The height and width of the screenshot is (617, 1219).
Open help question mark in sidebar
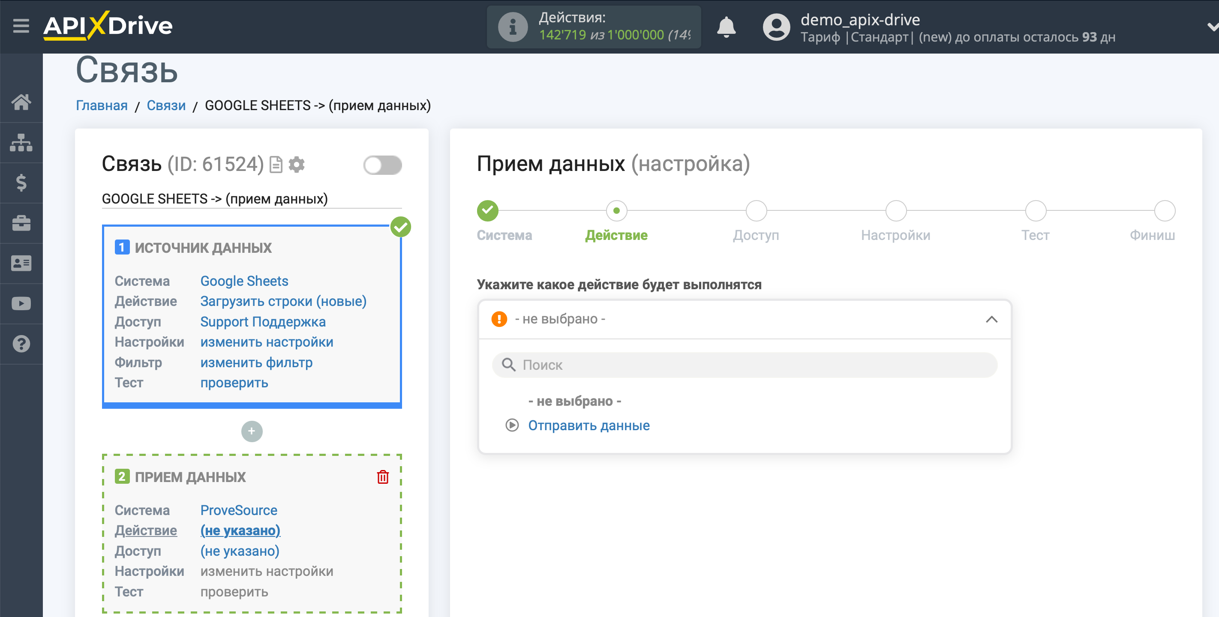pyautogui.click(x=21, y=344)
